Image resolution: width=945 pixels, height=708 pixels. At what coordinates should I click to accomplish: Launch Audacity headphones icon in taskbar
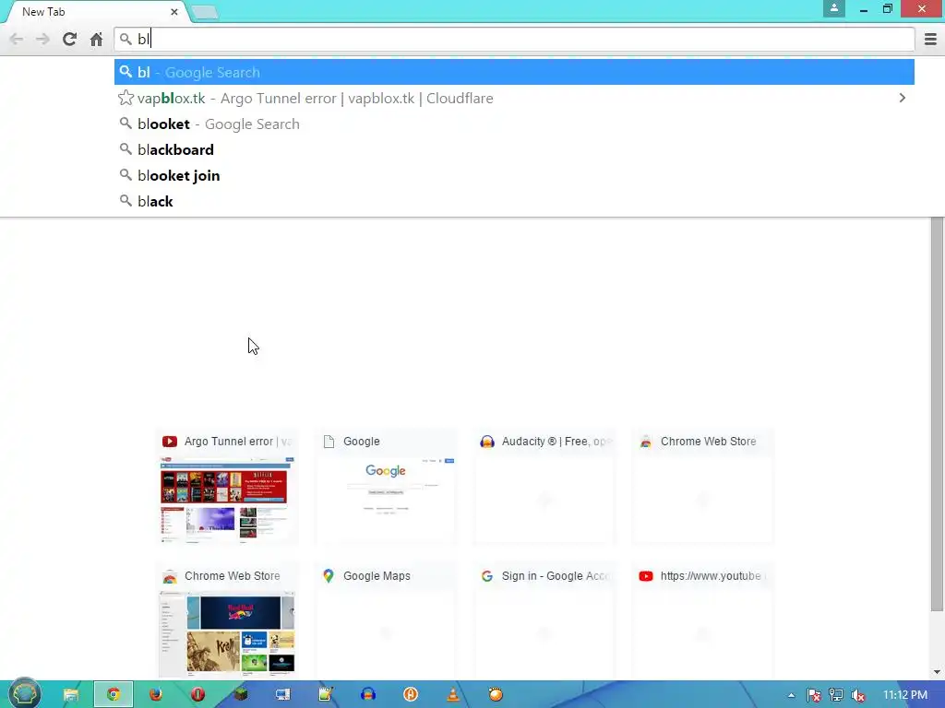click(368, 695)
